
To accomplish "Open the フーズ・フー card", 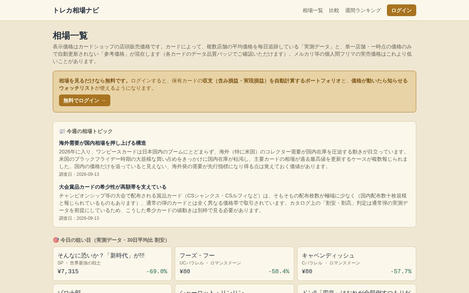I will click(234, 264).
